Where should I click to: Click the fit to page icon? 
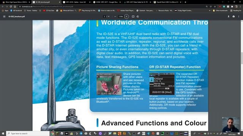pos(133,17)
